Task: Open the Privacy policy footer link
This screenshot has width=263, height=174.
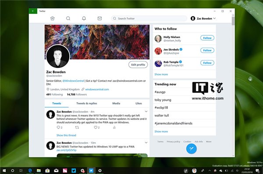Action: click(173, 142)
